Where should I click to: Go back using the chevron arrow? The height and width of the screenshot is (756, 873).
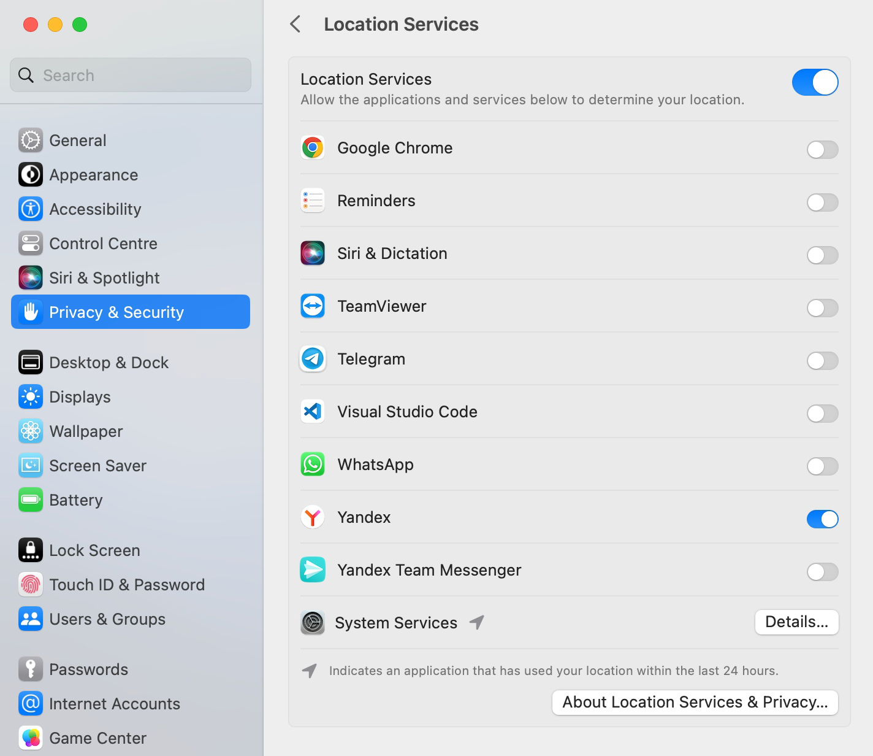tap(295, 25)
